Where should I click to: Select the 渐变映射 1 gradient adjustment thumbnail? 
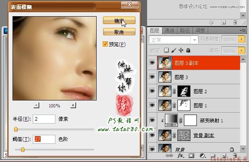click(x=171, y=120)
